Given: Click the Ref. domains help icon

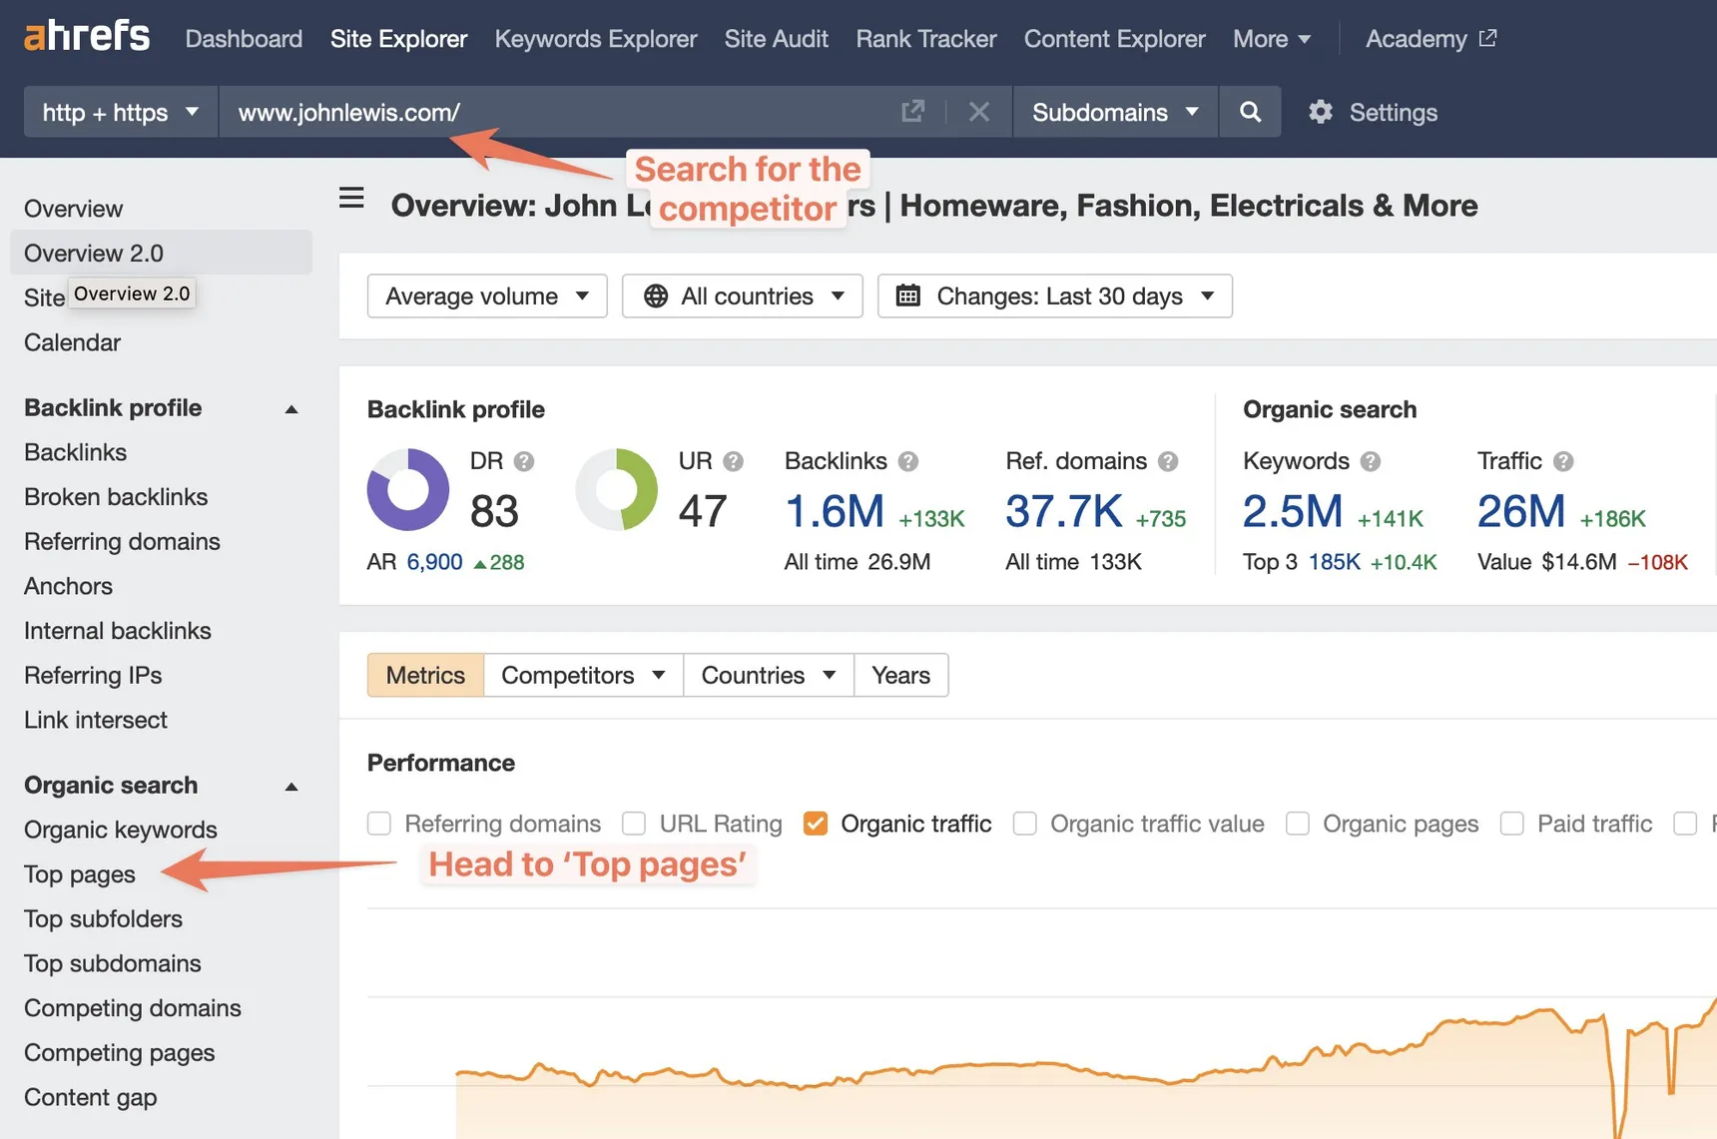Looking at the screenshot, I should coord(1168,461).
